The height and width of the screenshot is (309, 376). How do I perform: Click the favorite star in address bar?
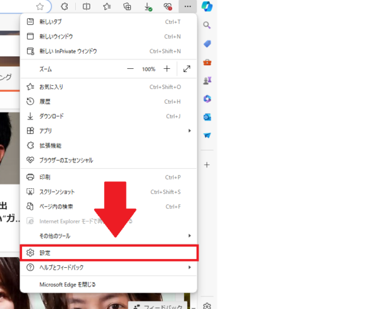coord(40,6)
